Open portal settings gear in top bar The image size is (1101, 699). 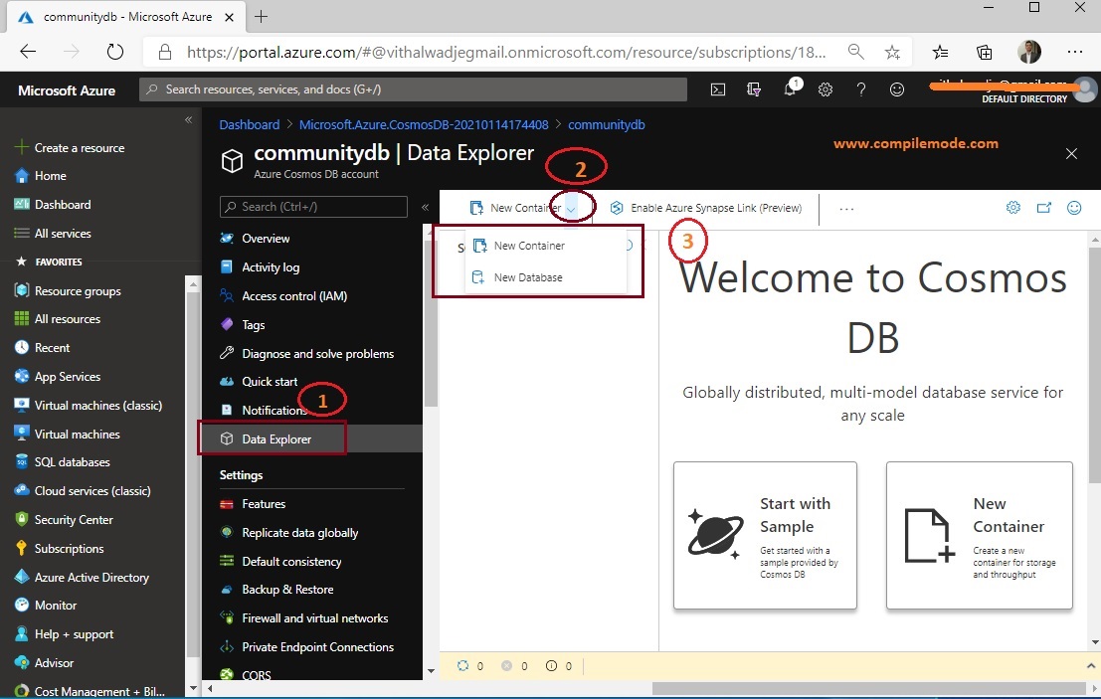pyautogui.click(x=826, y=88)
